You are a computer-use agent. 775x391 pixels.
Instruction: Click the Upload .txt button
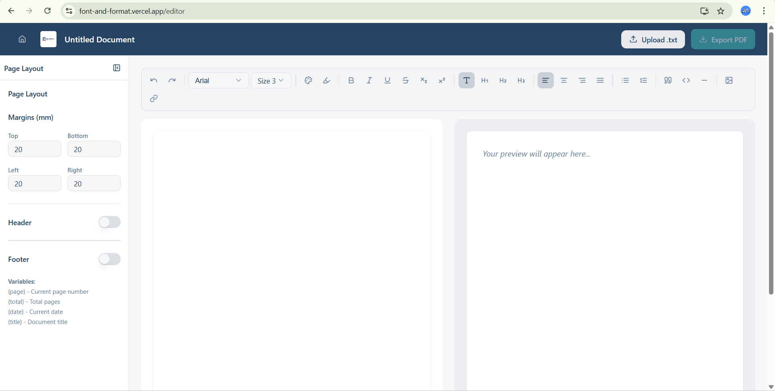(653, 39)
